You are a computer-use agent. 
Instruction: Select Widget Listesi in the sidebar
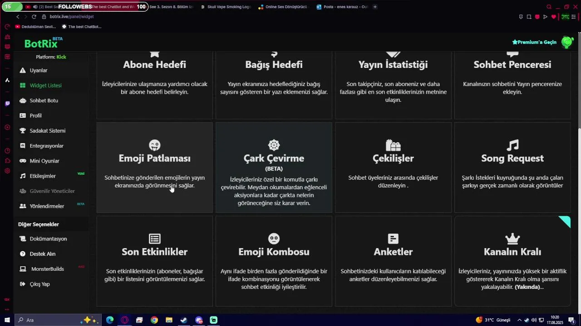pos(45,86)
